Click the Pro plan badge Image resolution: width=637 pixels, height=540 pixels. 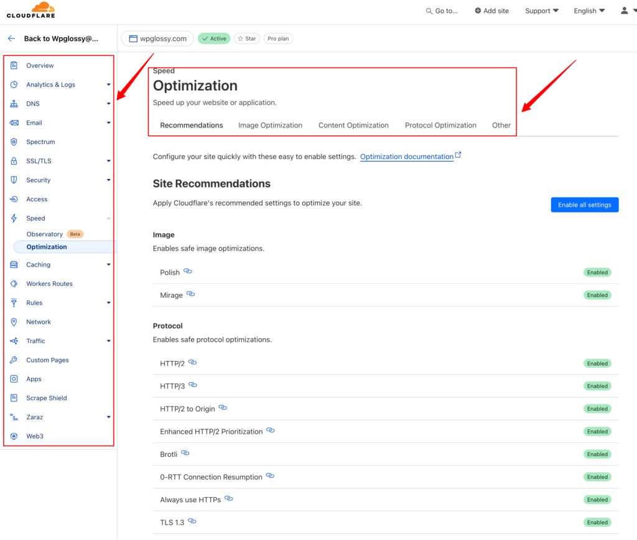pyautogui.click(x=278, y=39)
